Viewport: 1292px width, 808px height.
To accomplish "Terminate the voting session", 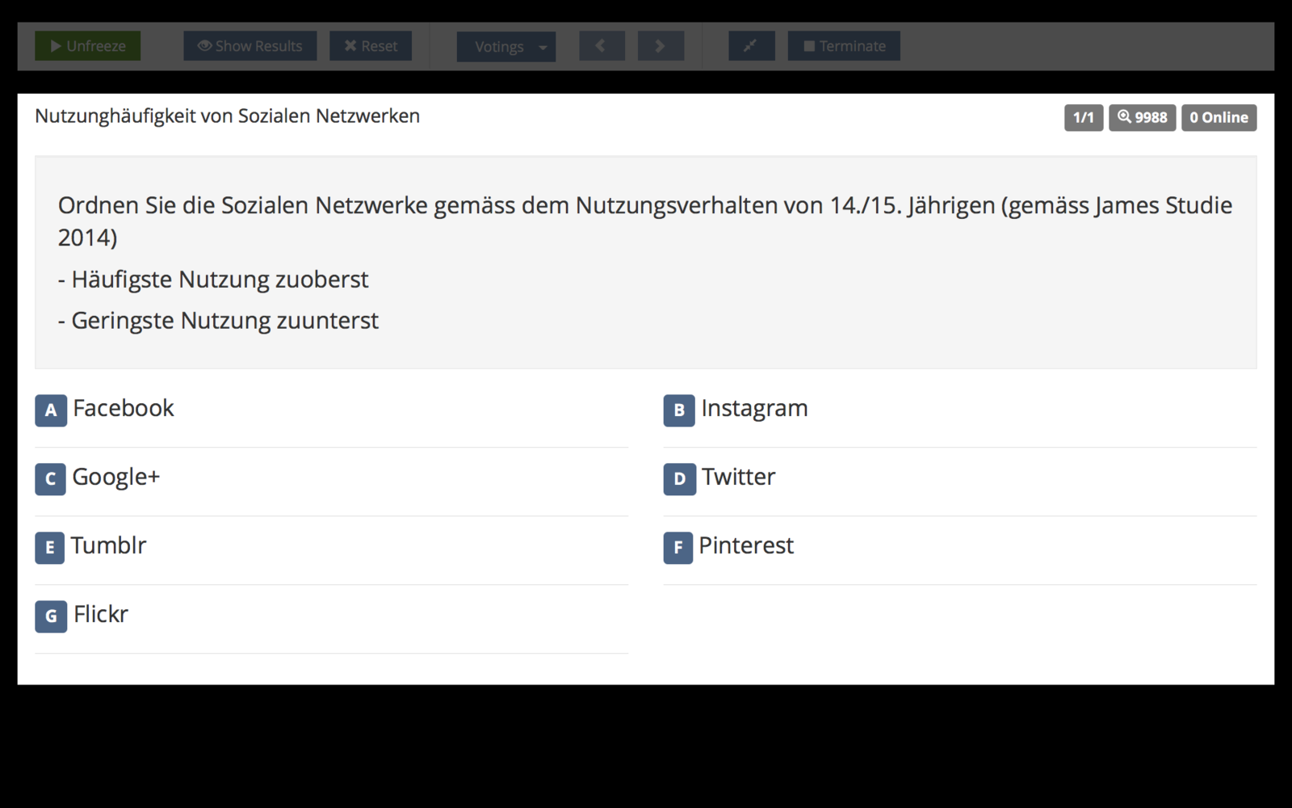I will [x=844, y=46].
